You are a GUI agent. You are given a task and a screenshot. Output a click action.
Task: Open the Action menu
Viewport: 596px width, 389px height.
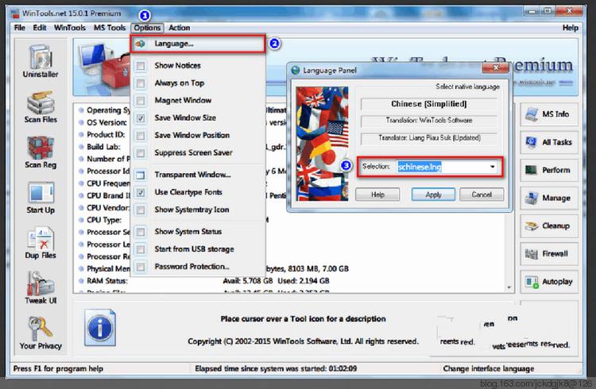coord(179,28)
